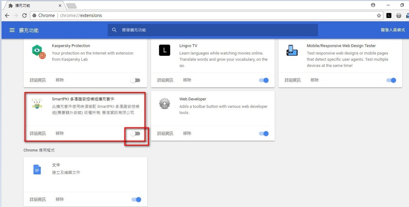Select the 擴充功能 browser tab
Screen dimensions: 409x207
[33, 6]
